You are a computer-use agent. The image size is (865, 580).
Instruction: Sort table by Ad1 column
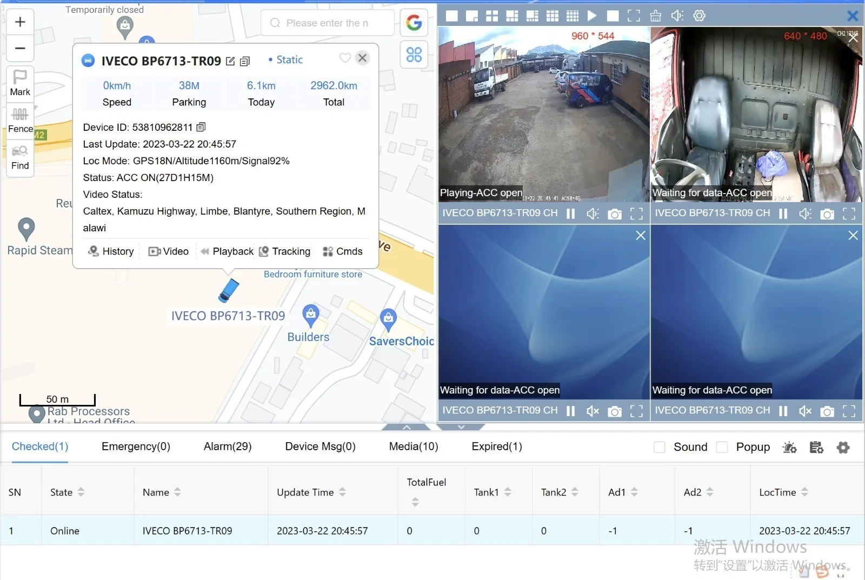coord(634,492)
